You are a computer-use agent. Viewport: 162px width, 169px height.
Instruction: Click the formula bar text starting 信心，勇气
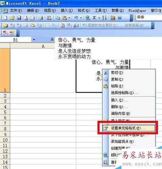77,40
